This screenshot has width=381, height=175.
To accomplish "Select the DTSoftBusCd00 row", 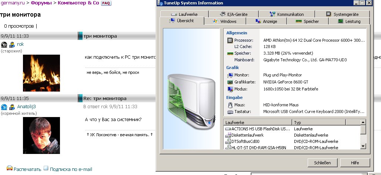I will (x=291, y=141).
